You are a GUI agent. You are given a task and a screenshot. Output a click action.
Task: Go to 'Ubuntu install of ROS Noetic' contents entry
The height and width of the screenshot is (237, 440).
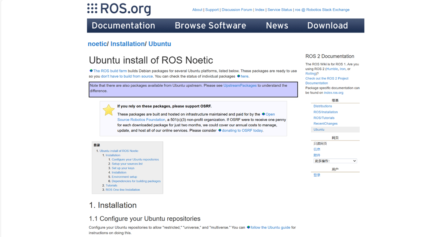point(119,151)
